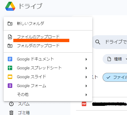Expand the Google スライド submenu arrow
This screenshot has height=115, width=127.
coord(86,77)
